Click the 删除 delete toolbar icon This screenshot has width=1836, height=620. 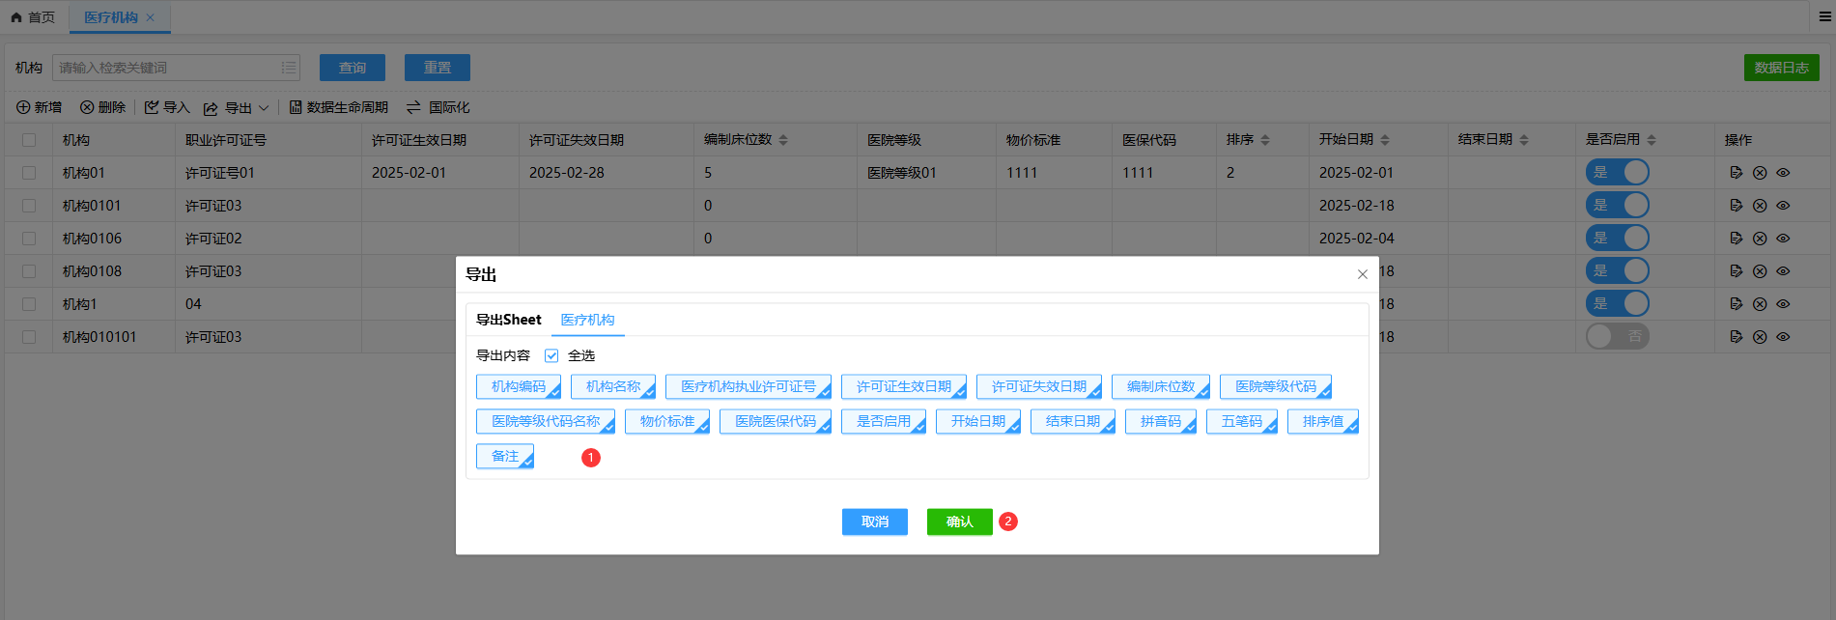click(x=87, y=107)
